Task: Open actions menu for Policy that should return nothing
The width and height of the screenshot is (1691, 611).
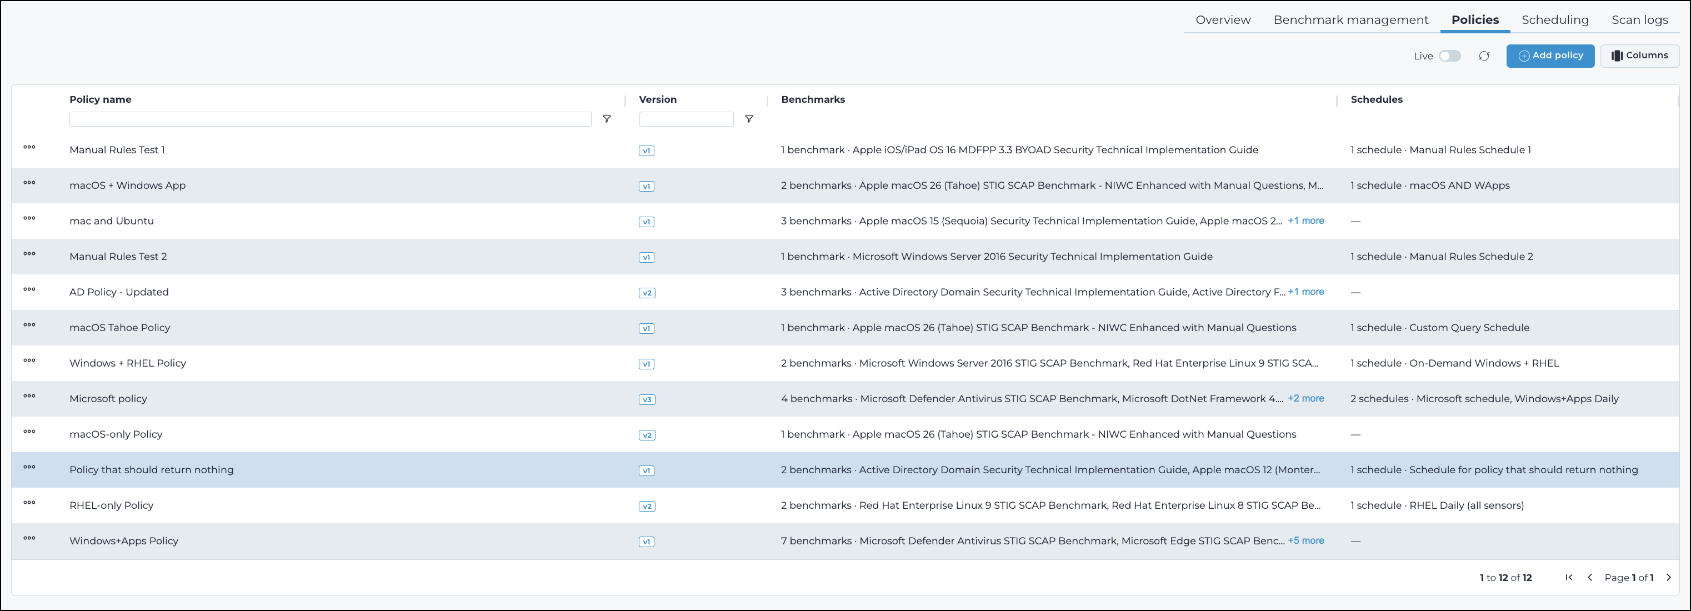Action: 29,467
